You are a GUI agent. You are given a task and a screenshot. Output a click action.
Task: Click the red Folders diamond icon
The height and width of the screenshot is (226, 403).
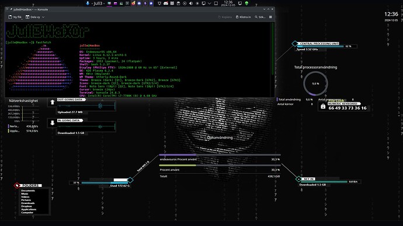coord(17,185)
